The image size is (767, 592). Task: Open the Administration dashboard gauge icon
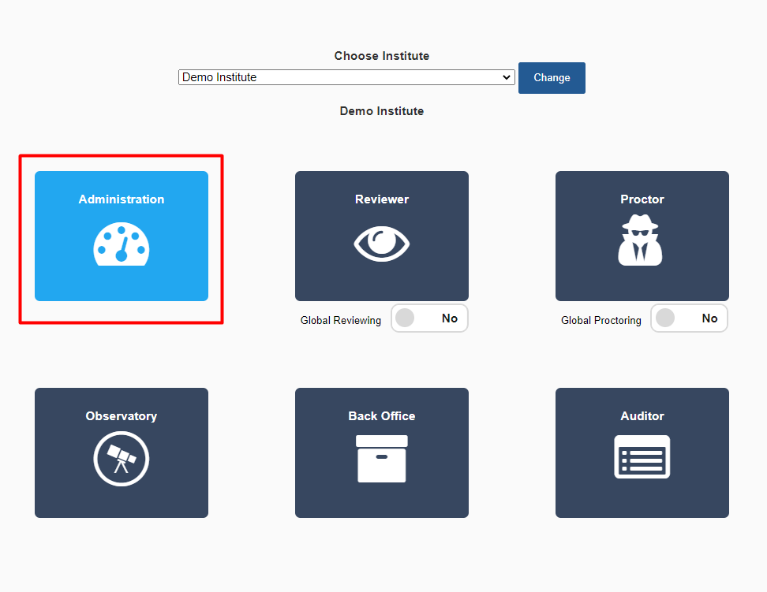pyautogui.click(x=122, y=244)
